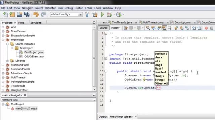Run the project with green play icon
This screenshot has width=215, height=120.
102,14
